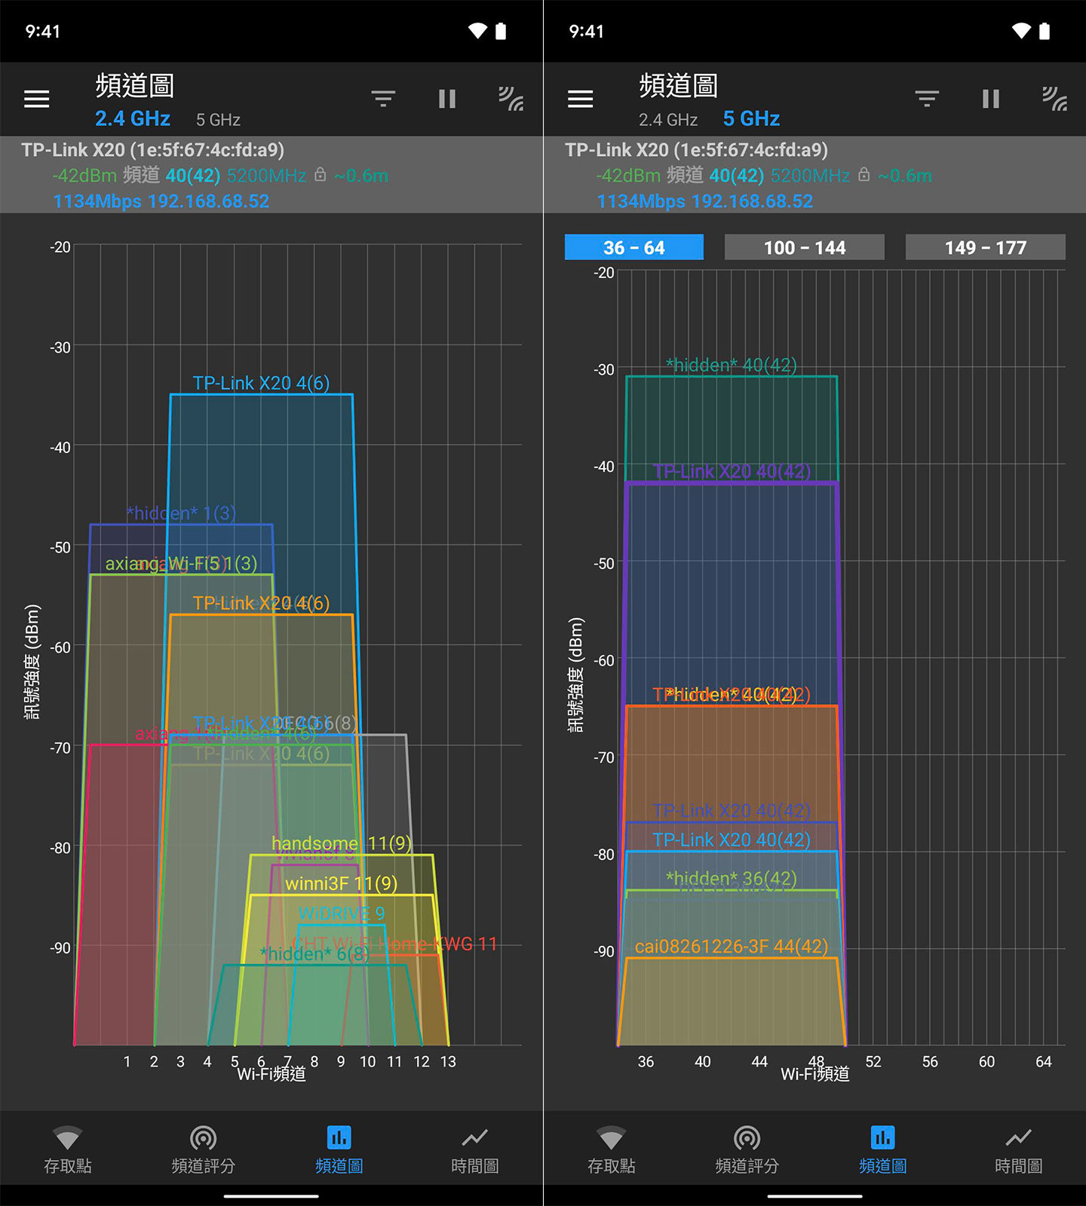The height and width of the screenshot is (1206, 1086).
Task: Select light blue TP-Link X20 40(42) label
Action: (732, 840)
